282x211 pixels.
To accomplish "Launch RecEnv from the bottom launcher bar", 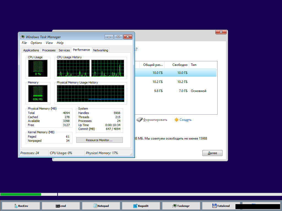I will pos(21,206).
